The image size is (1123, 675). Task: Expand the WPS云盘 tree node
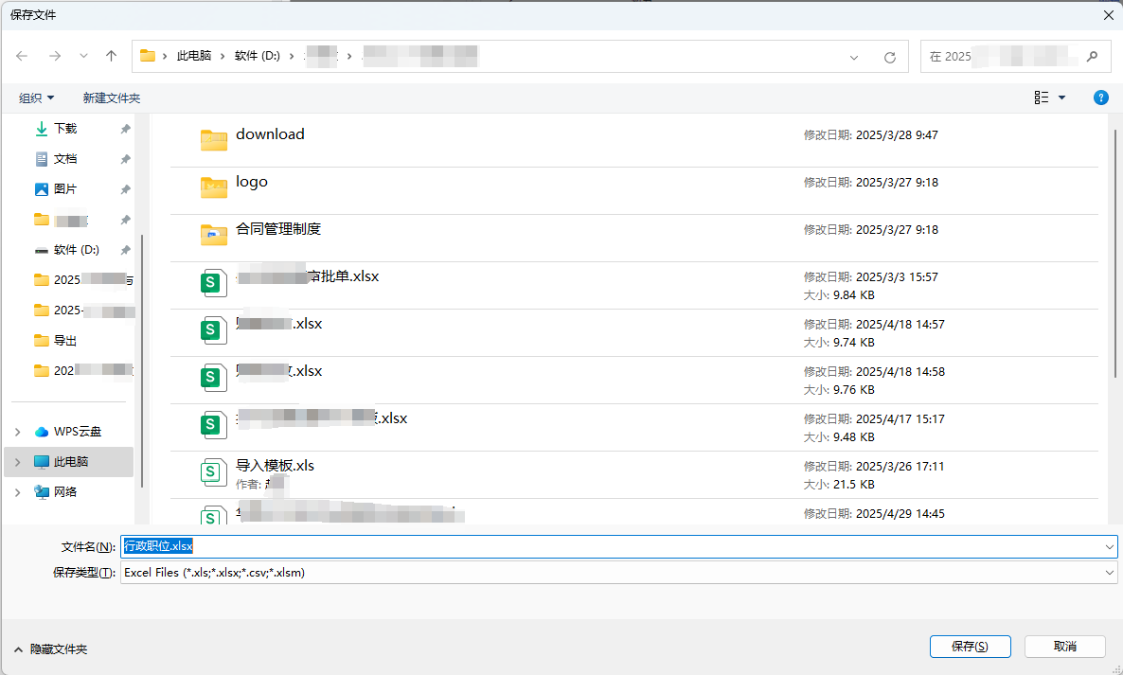pos(17,432)
